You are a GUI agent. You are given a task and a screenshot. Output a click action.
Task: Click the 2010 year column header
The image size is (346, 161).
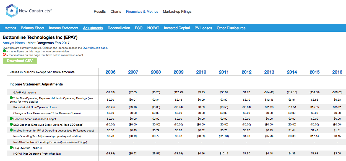(x=201, y=72)
